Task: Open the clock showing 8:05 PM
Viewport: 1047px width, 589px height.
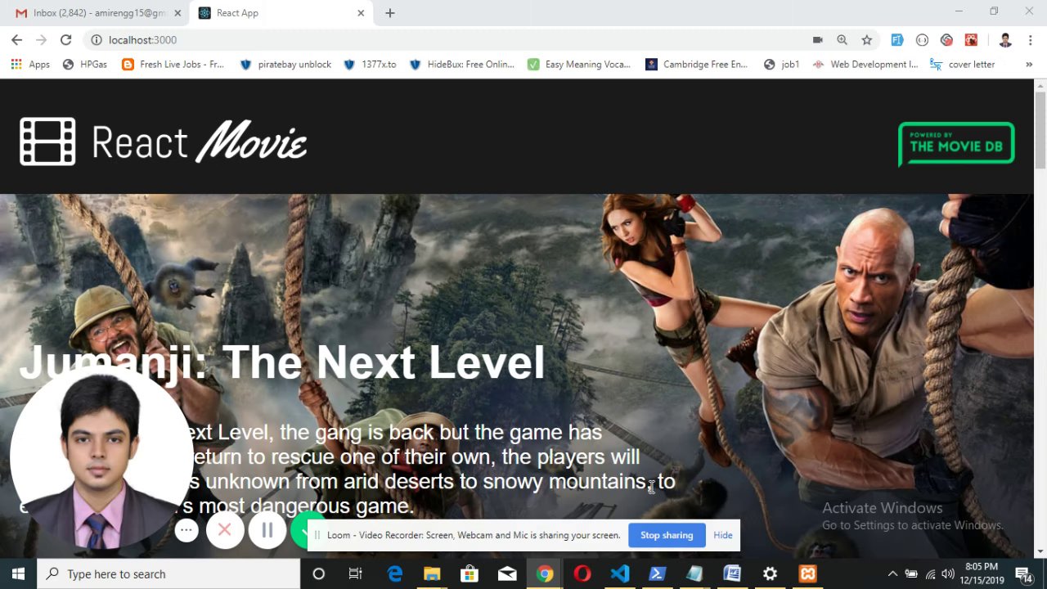Action: [981, 573]
